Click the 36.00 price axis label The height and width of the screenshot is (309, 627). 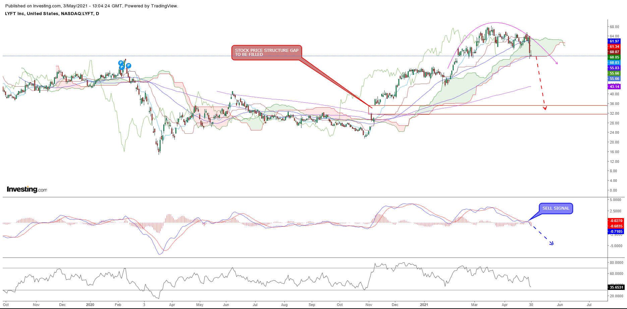614,104
